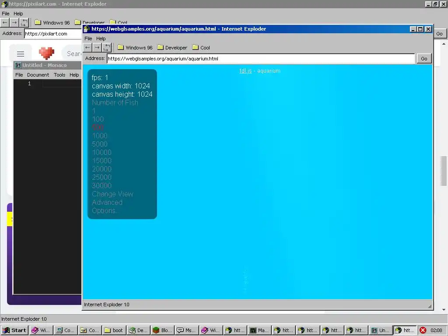Screen dimensions: 448x336
Task: Click the pixilart heart logo
Action: [46, 53]
